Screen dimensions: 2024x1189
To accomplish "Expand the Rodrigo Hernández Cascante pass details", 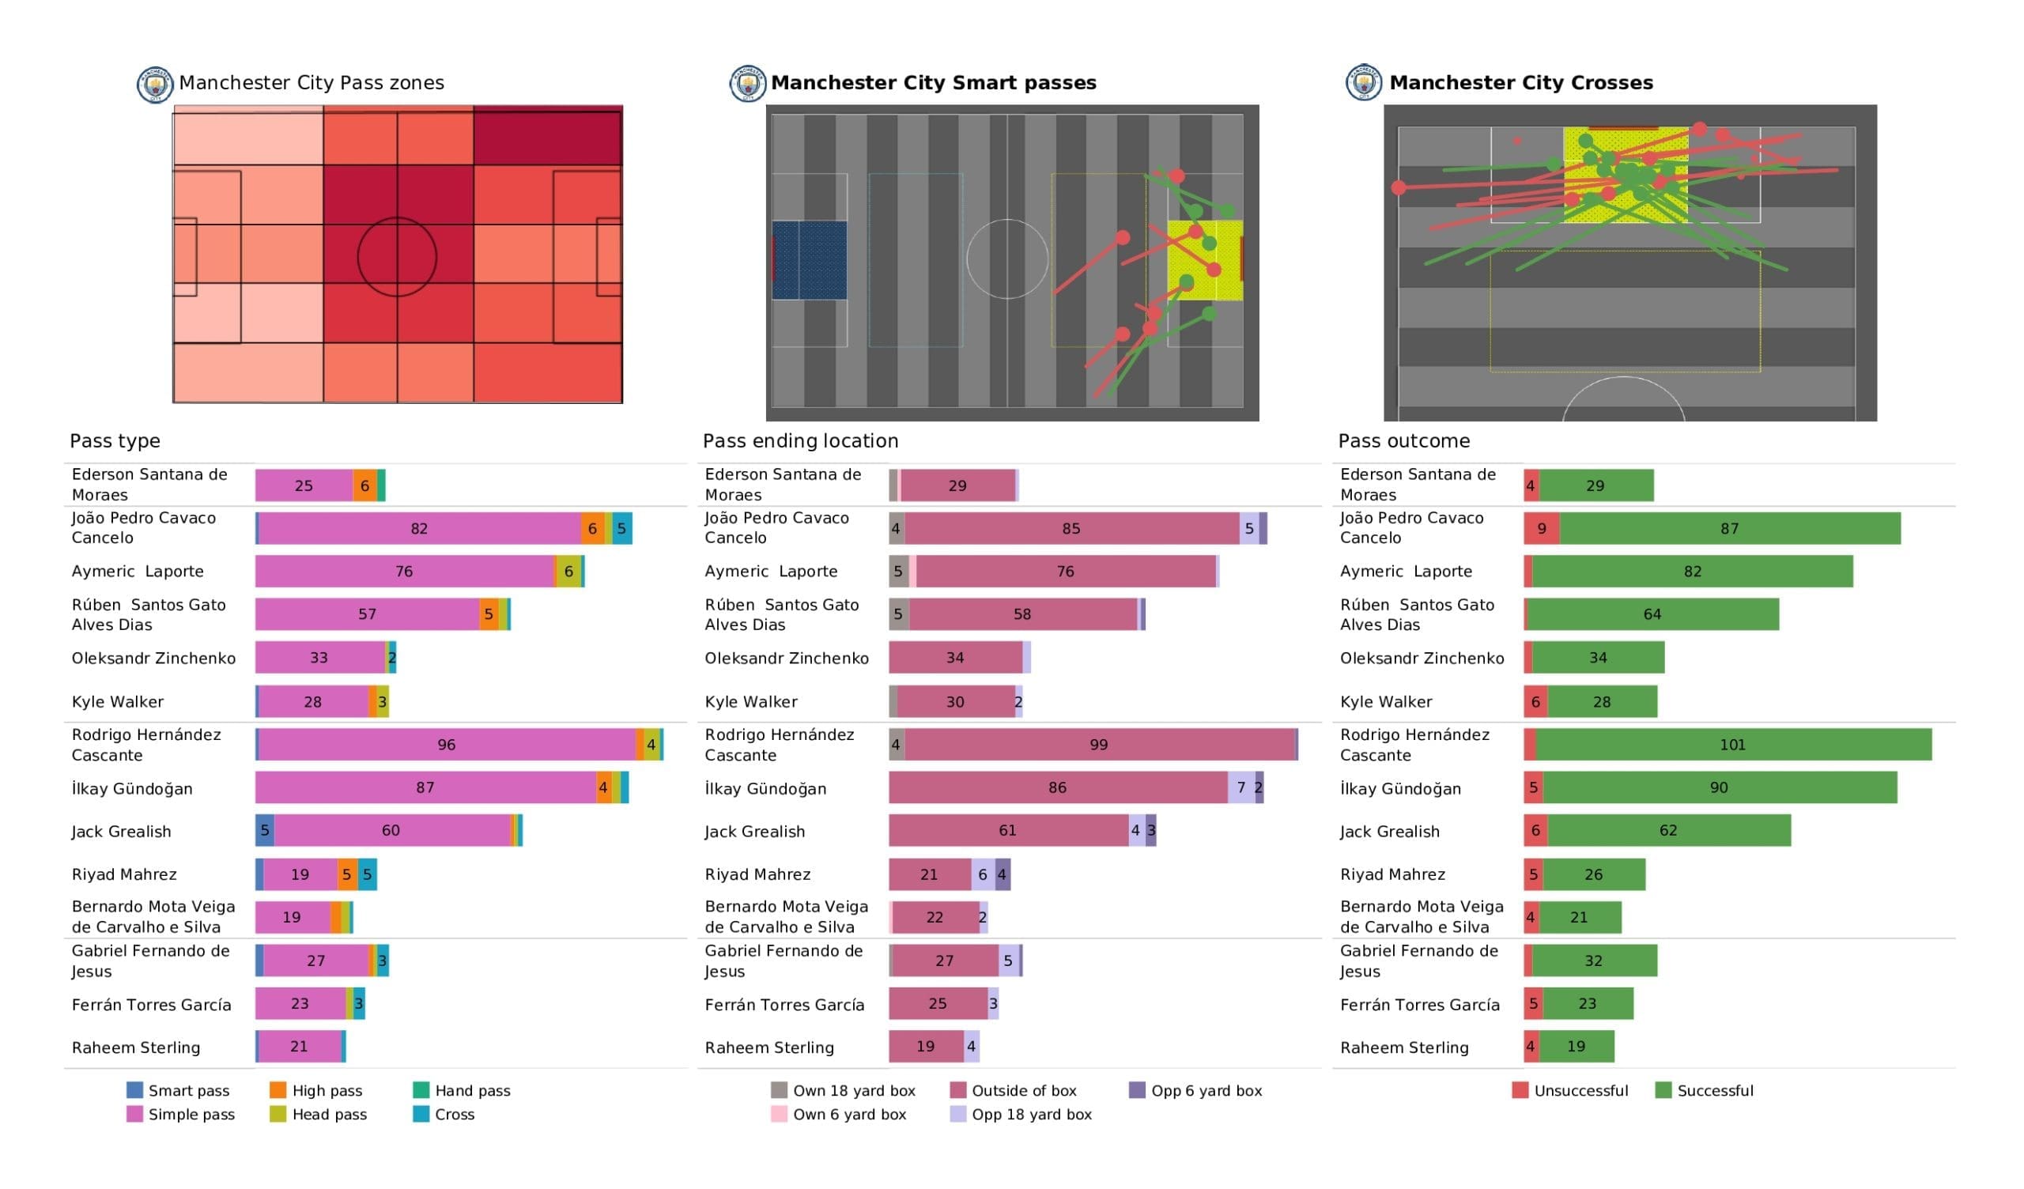I will tap(142, 743).
